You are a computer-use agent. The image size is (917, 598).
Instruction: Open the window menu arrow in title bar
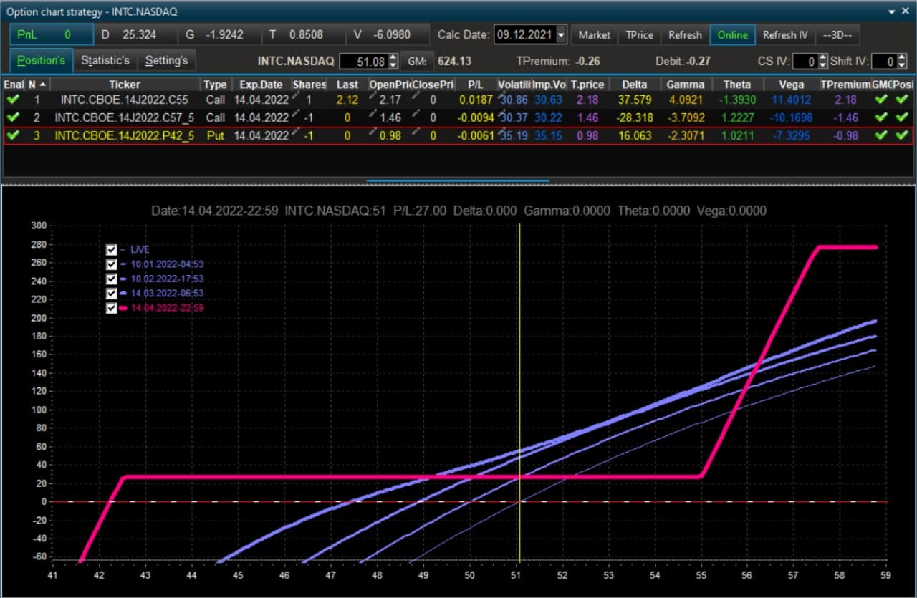893,12
